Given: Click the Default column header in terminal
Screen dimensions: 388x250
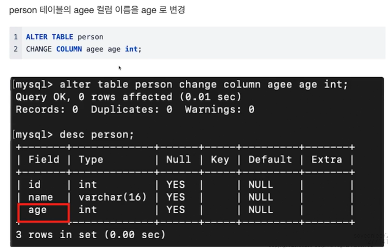Looking at the screenshot, I should (270, 160).
